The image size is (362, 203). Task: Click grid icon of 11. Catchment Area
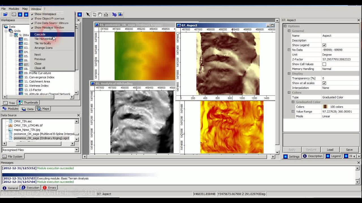tap(21, 81)
